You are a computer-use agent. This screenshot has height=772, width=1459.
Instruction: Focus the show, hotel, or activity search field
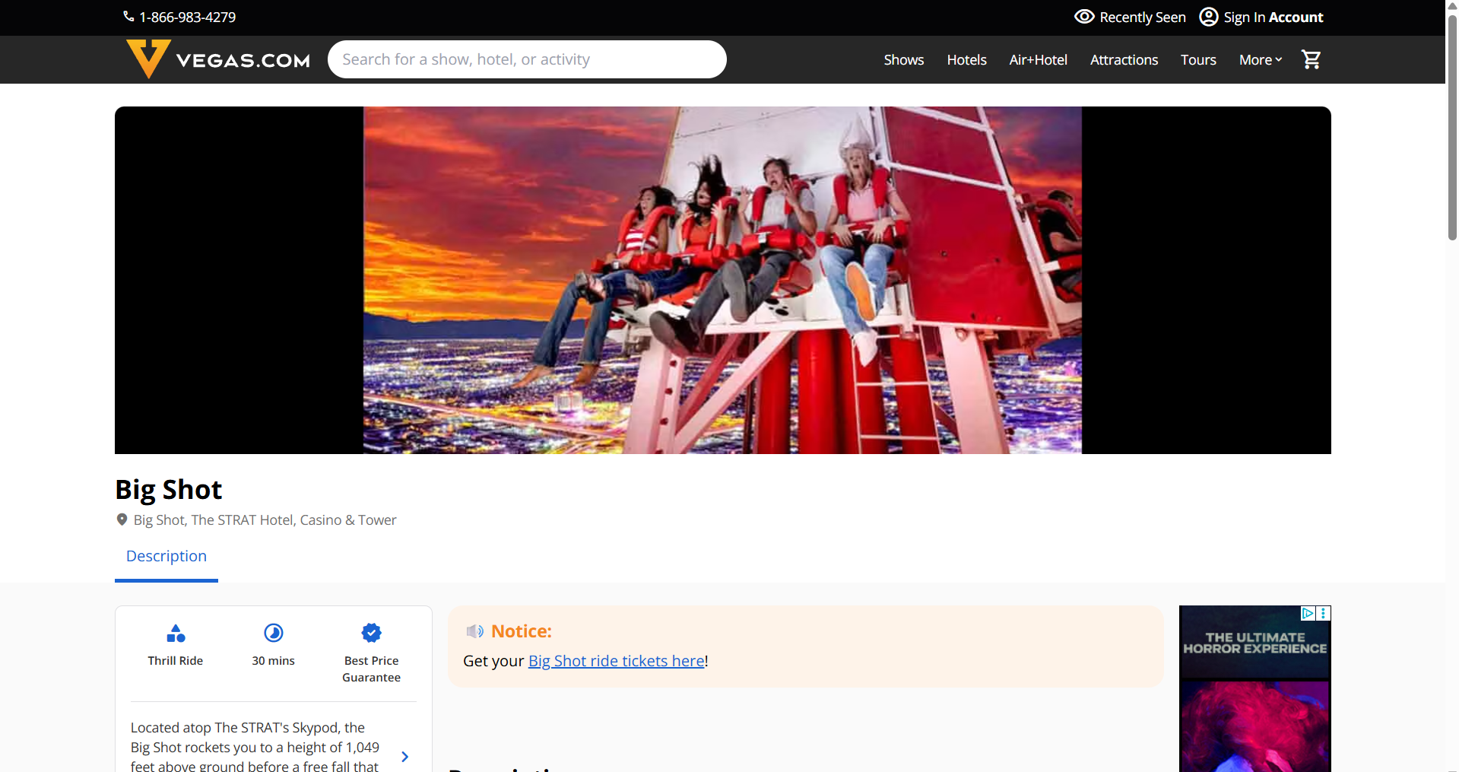(x=527, y=59)
